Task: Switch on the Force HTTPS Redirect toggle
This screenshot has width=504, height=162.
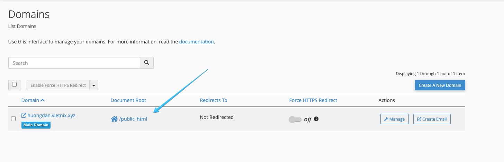Action: (295, 120)
